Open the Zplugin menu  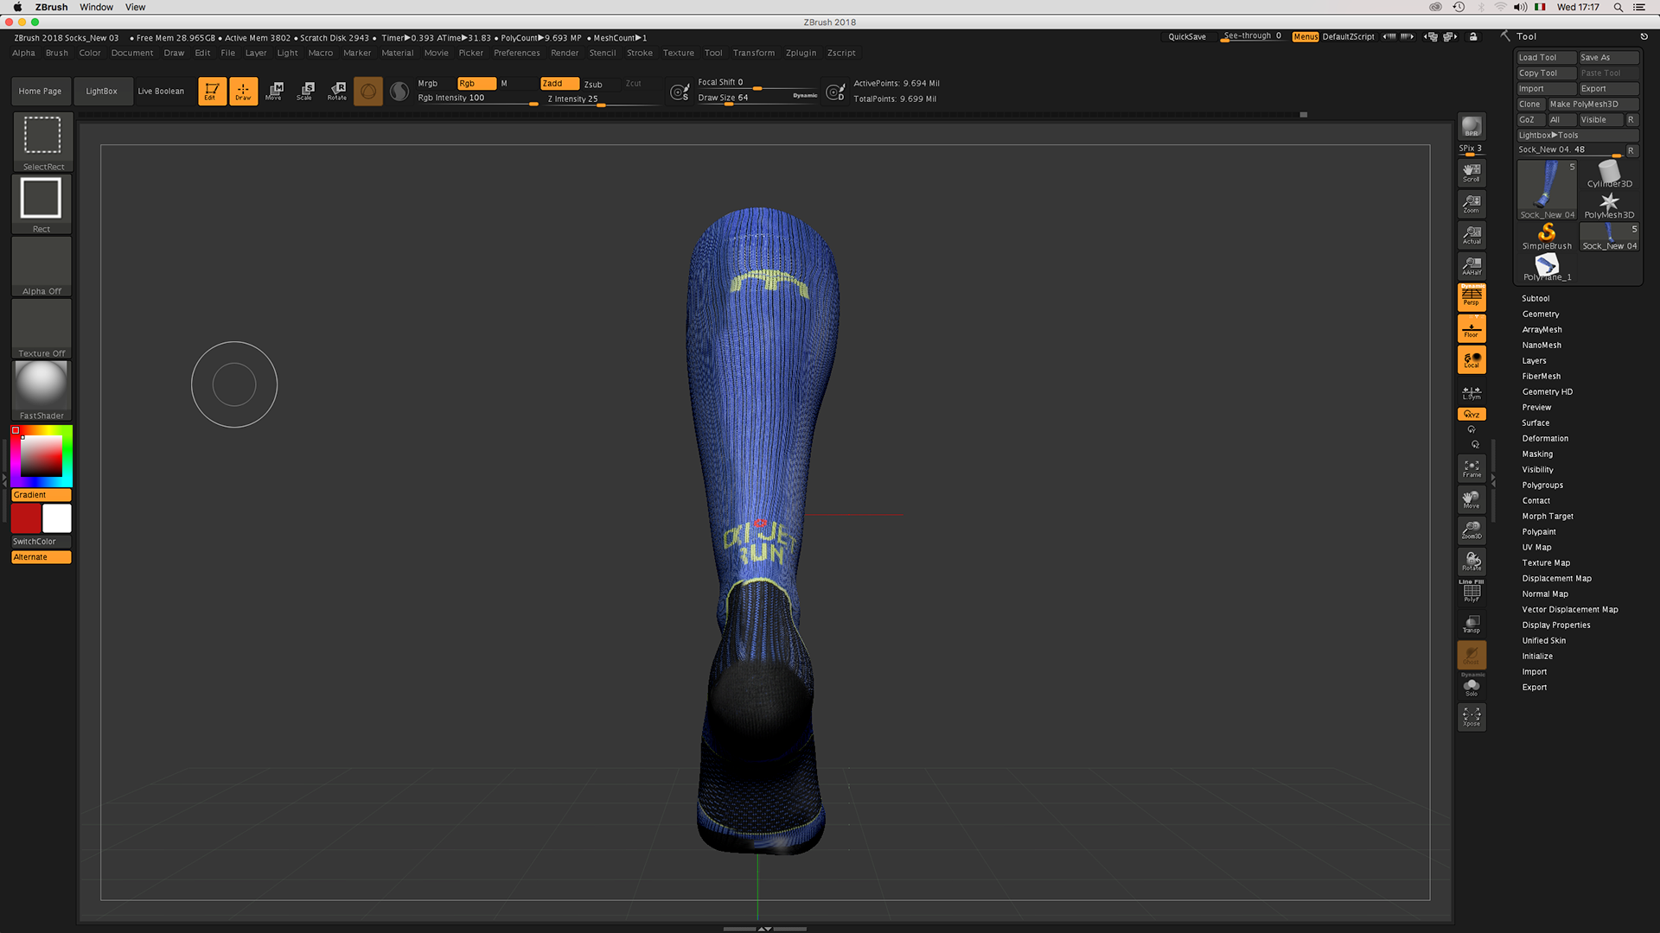click(x=800, y=53)
